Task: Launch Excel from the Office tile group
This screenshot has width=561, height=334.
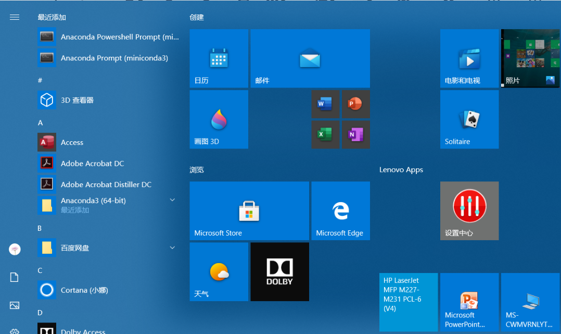Action: coord(325,134)
